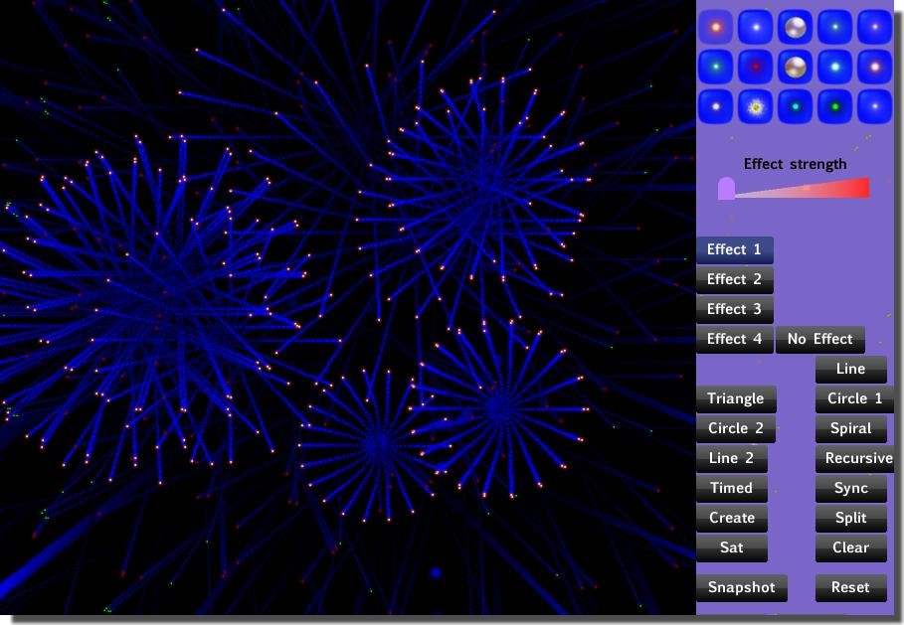The width and height of the screenshot is (904, 625).
Task: Switch to Effect 4
Action: (x=735, y=339)
